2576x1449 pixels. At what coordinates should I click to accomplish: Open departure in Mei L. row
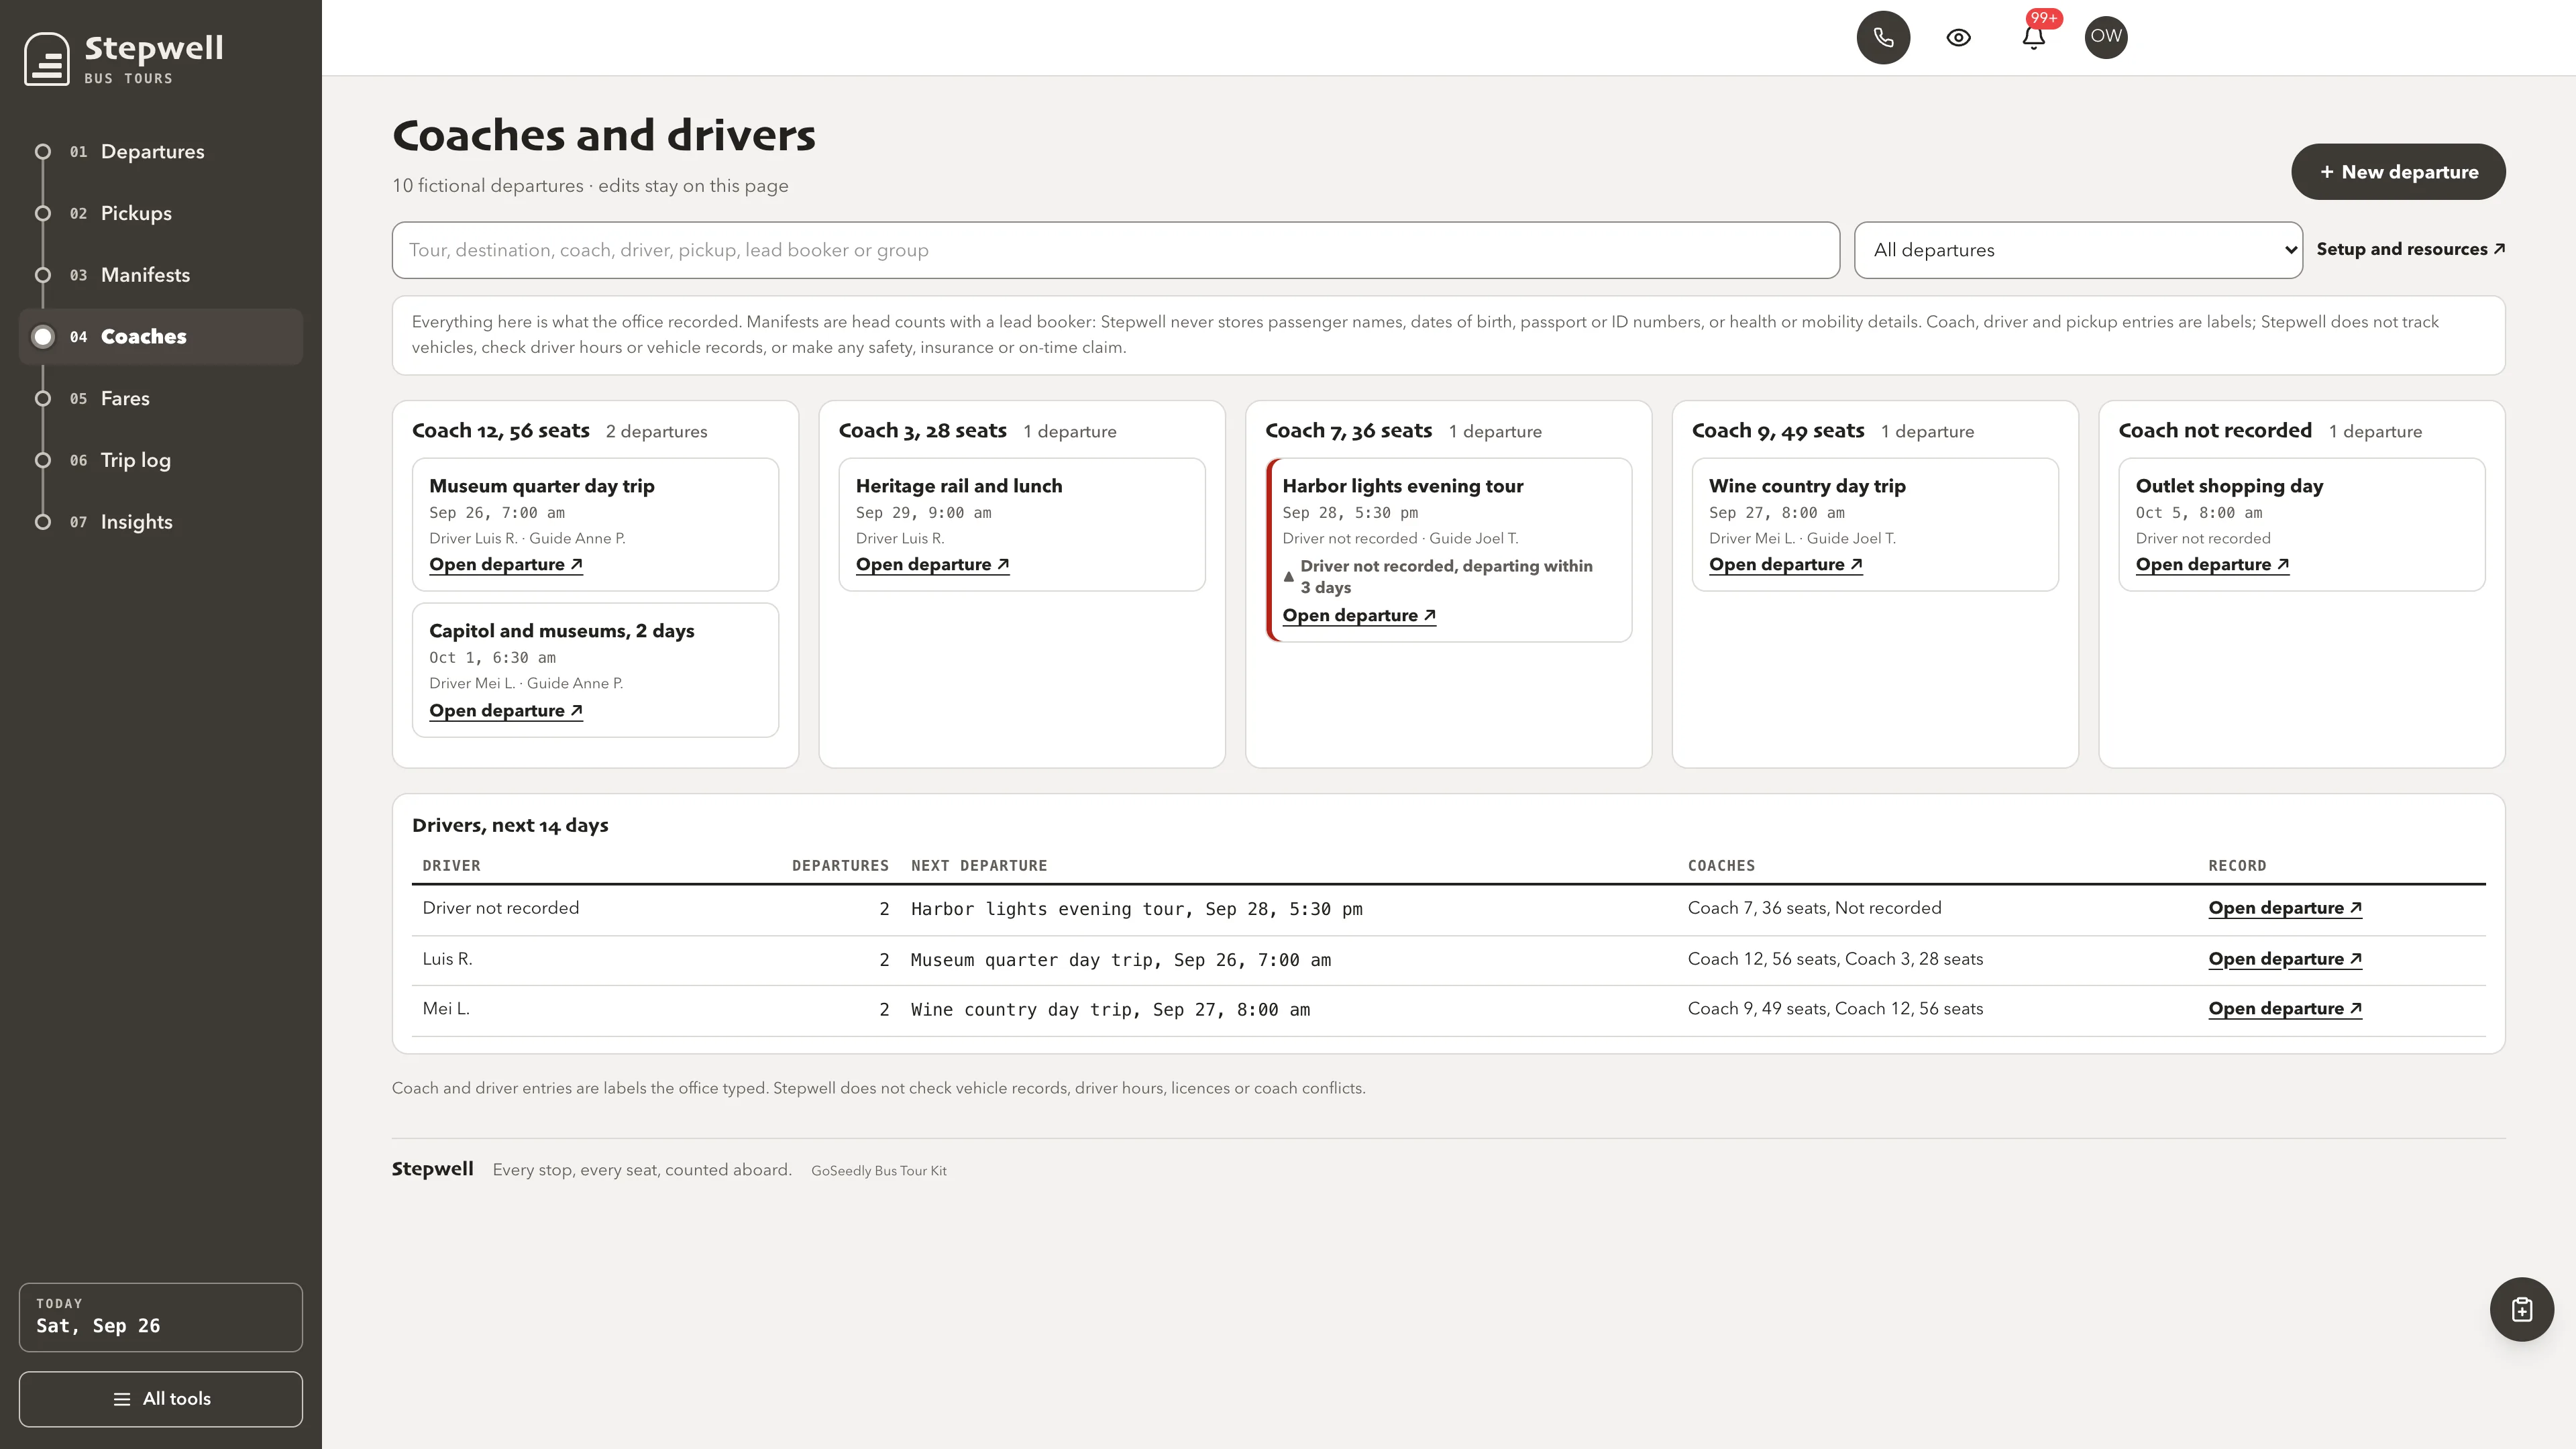click(x=2285, y=1009)
